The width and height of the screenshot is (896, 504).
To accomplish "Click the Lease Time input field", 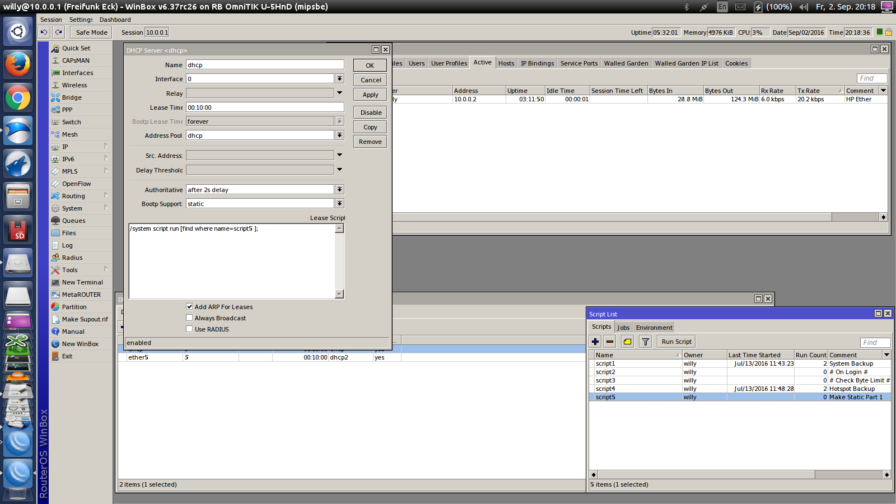I will 265,108.
